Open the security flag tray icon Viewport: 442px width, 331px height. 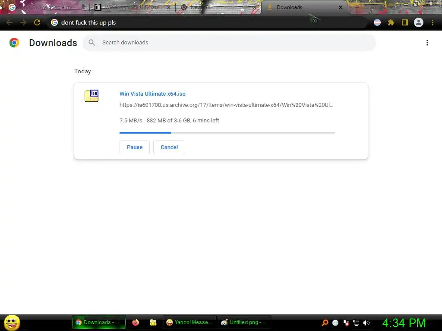[346, 323]
